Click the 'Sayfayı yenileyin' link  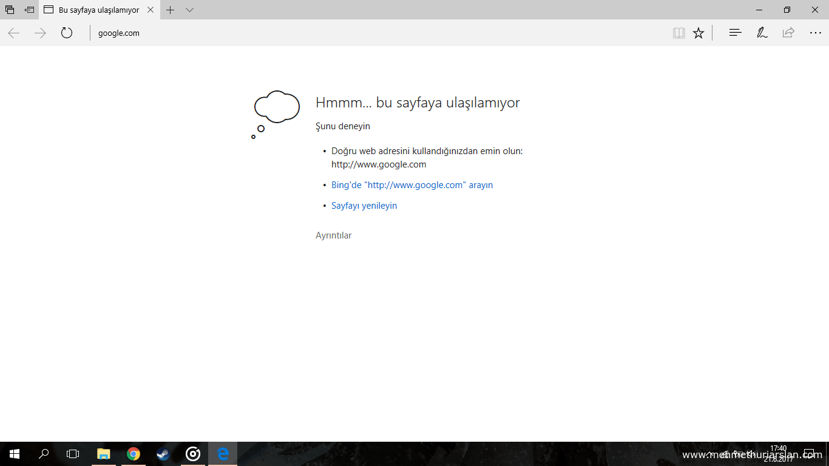pos(364,206)
